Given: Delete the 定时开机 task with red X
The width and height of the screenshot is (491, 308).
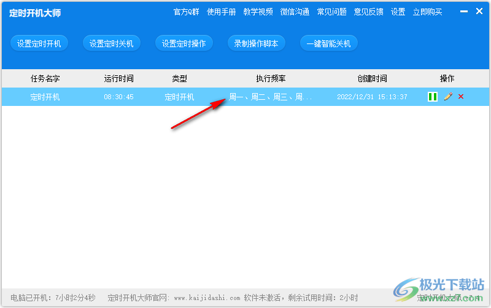Looking at the screenshot, I should coord(461,97).
